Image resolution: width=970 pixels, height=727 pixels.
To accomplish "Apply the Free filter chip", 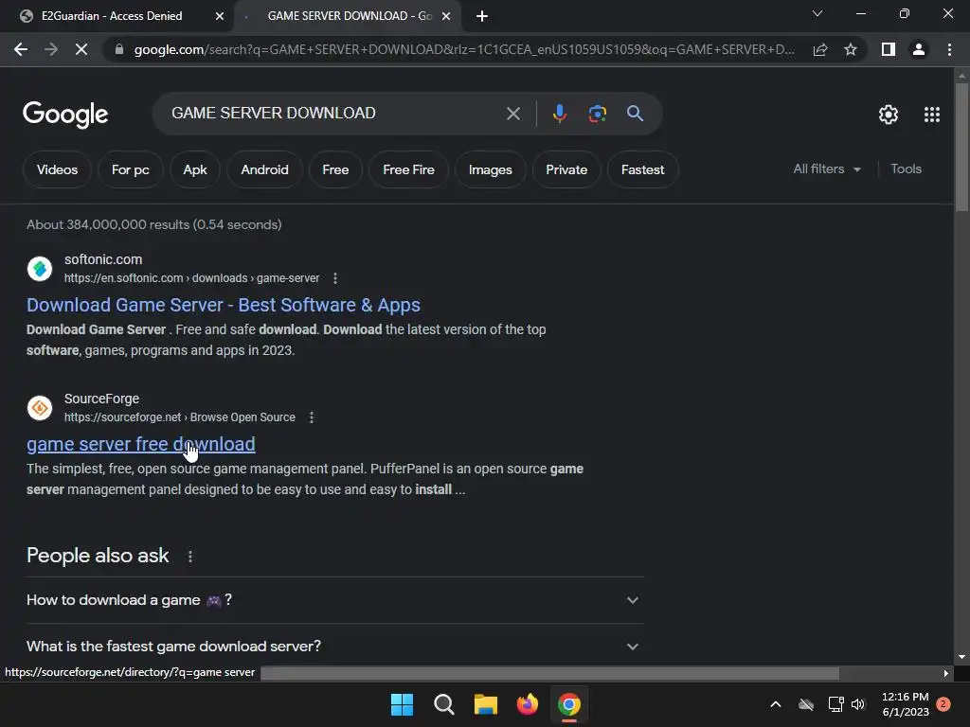I will (335, 169).
